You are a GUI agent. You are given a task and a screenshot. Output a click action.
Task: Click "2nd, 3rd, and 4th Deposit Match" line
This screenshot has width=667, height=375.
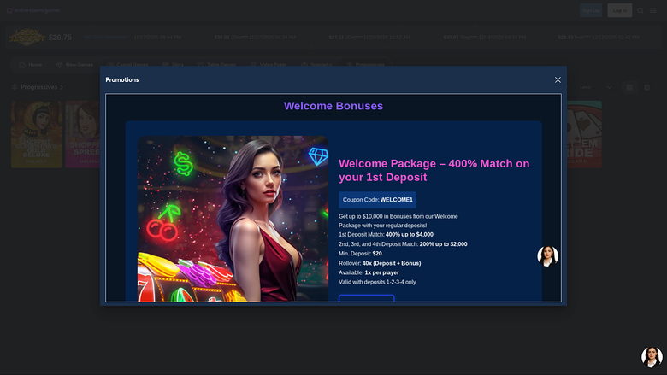[403, 244]
